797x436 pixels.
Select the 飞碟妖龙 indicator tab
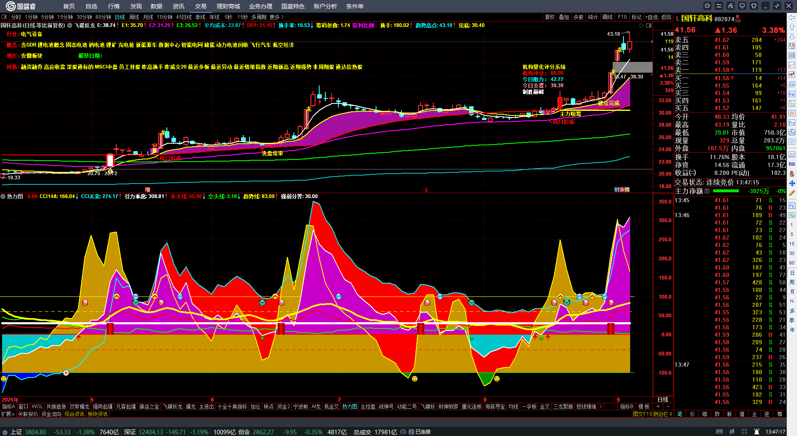pos(172,407)
